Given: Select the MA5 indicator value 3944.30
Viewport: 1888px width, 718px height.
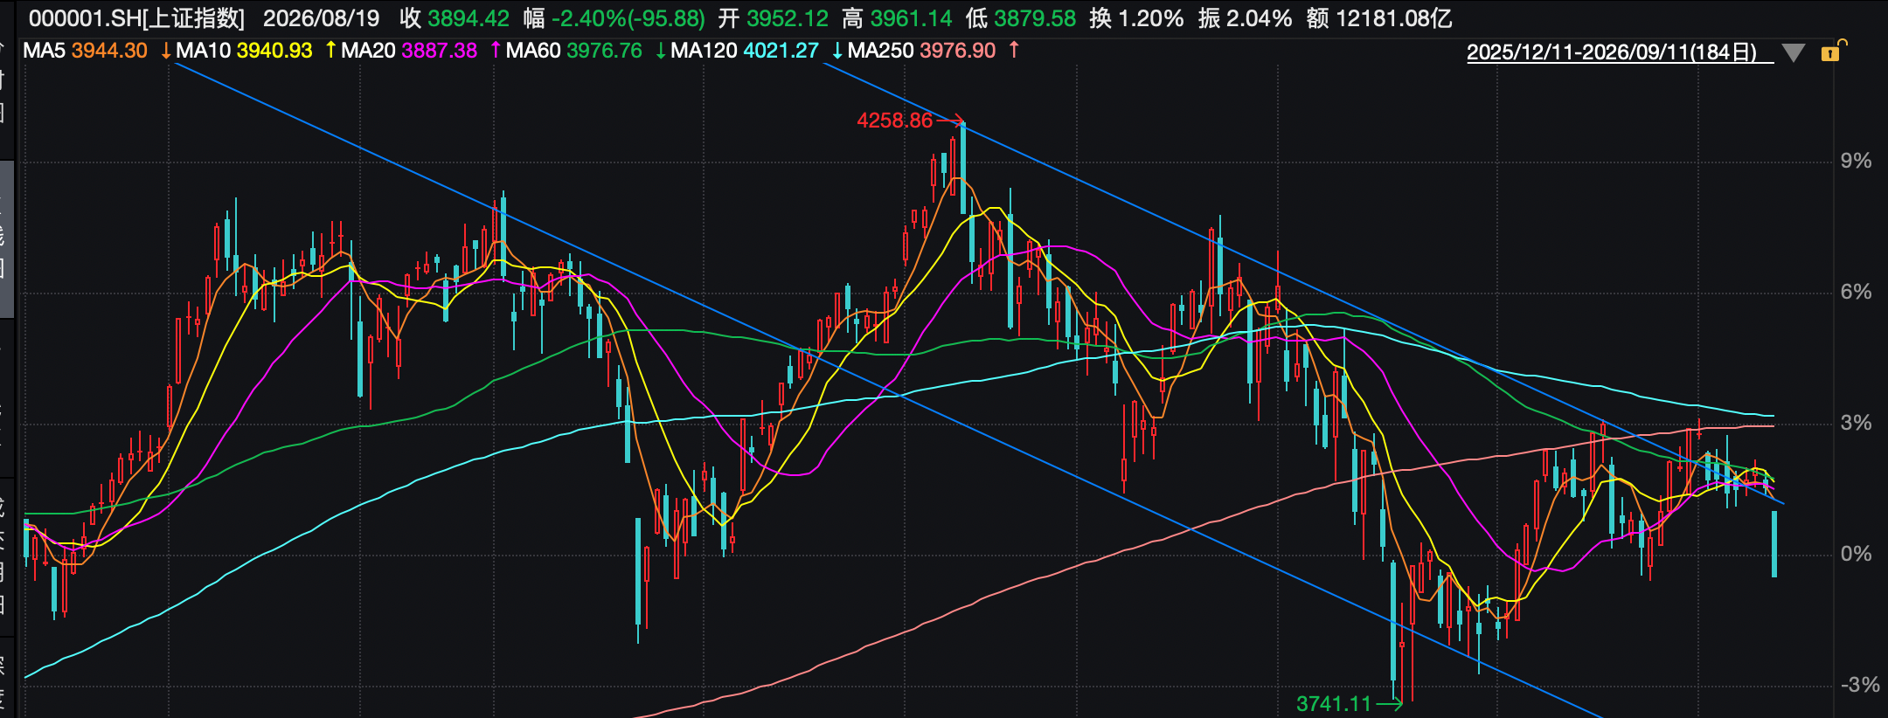Looking at the screenshot, I should (x=109, y=51).
